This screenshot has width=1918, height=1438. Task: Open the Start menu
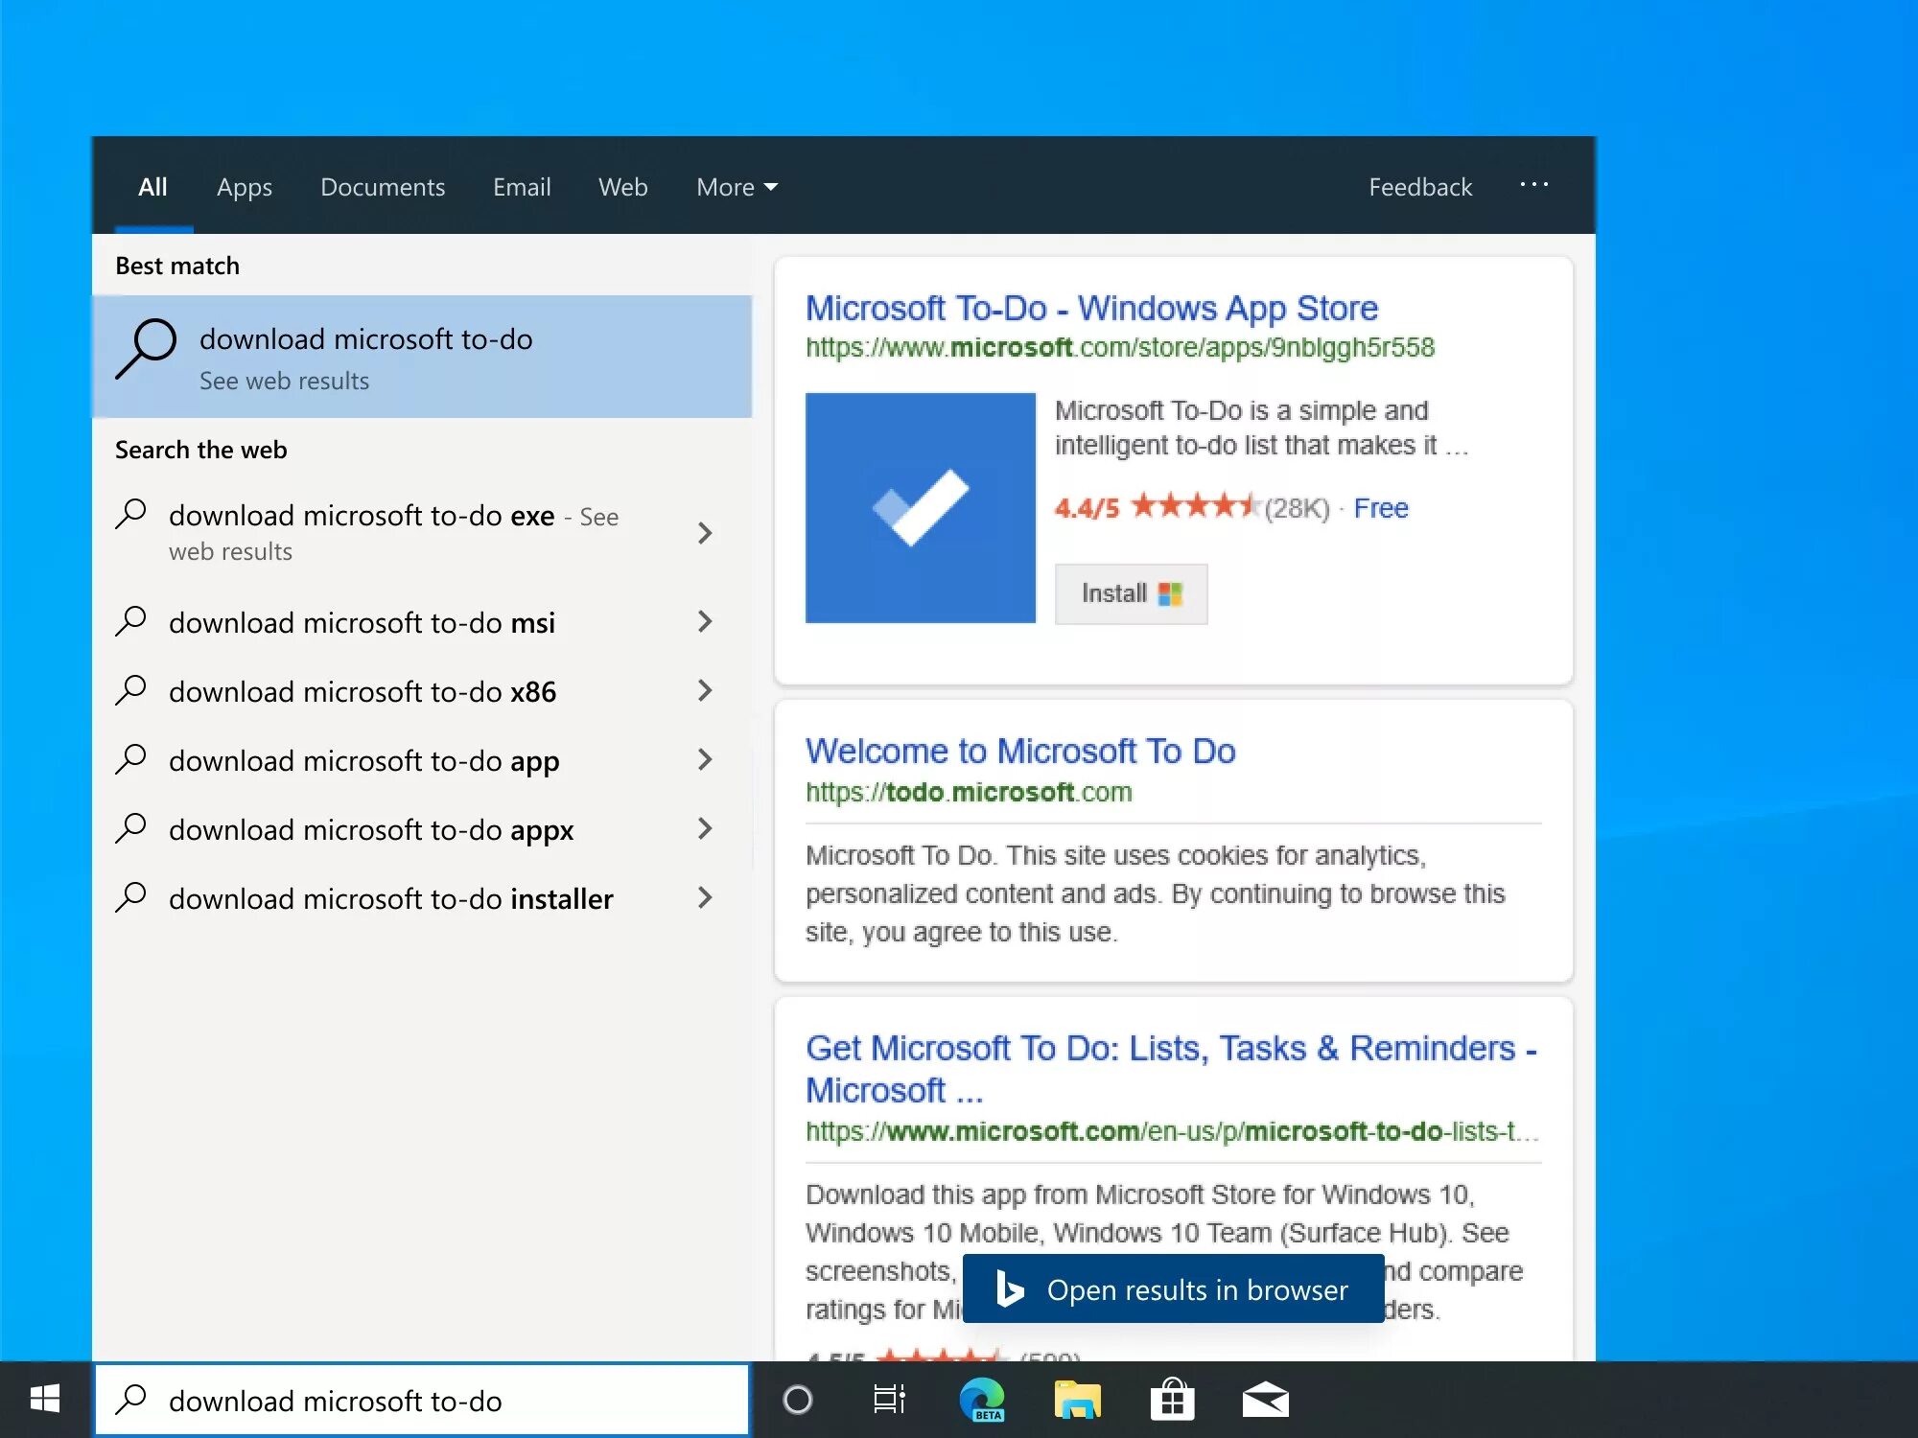pyautogui.click(x=43, y=1400)
